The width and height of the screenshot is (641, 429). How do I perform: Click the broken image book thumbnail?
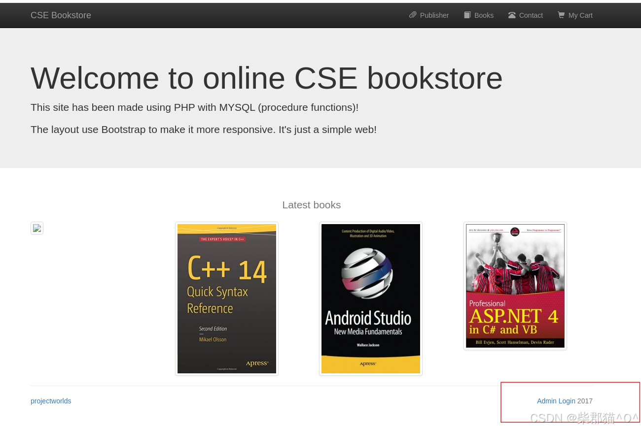pyautogui.click(x=37, y=228)
